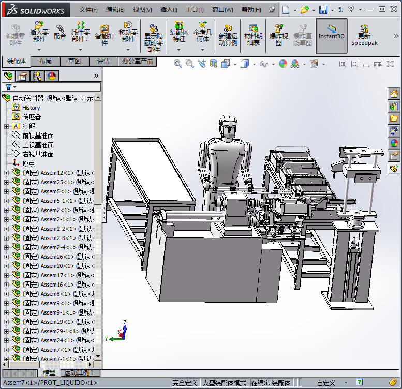Open the display style dropdown arrow
The height and width of the screenshot is (389, 402).
point(254,64)
